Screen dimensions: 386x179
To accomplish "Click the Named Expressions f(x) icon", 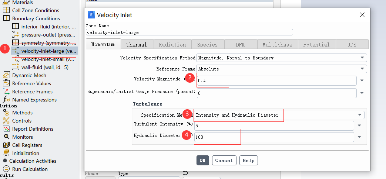I will pyautogui.click(x=6, y=100).
